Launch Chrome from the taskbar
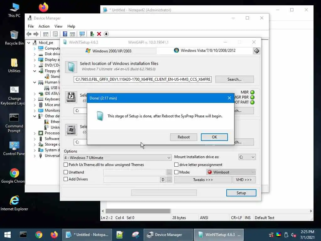The height and width of the screenshot is (241, 321). tap(39, 235)
